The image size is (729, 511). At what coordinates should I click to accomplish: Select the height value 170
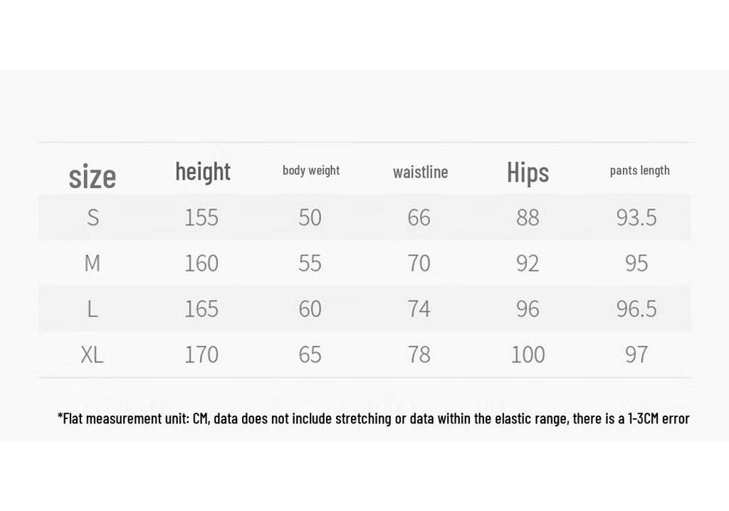[x=201, y=355]
